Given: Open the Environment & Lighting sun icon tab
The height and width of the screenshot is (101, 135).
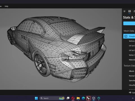Looking at the screenshot, I should pyautogui.click(x=124, y=11).
